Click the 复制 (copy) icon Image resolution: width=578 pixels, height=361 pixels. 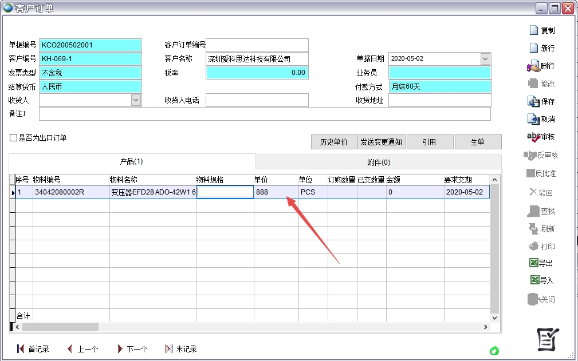533,30
